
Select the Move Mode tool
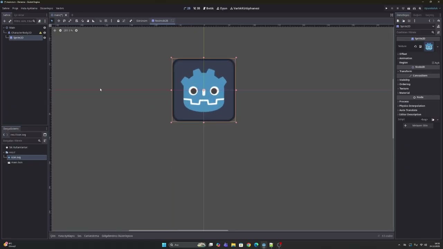coord(58,21)
